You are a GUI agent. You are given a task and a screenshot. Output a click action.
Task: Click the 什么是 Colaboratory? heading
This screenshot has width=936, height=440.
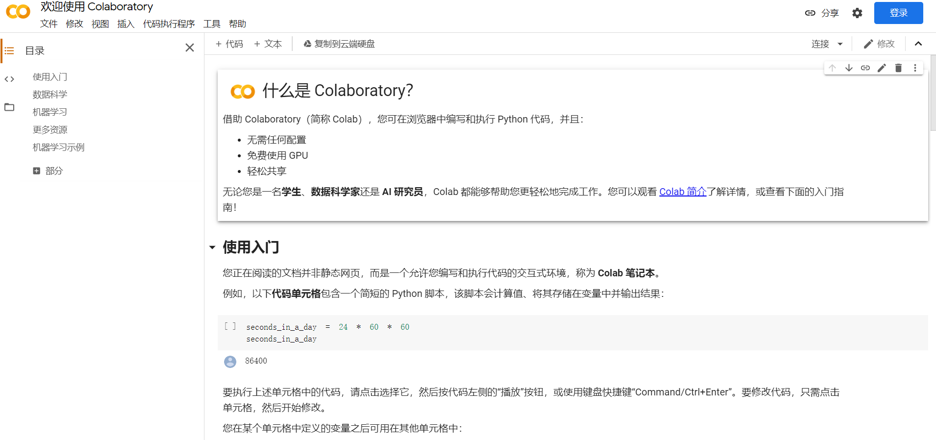point(338,91)
